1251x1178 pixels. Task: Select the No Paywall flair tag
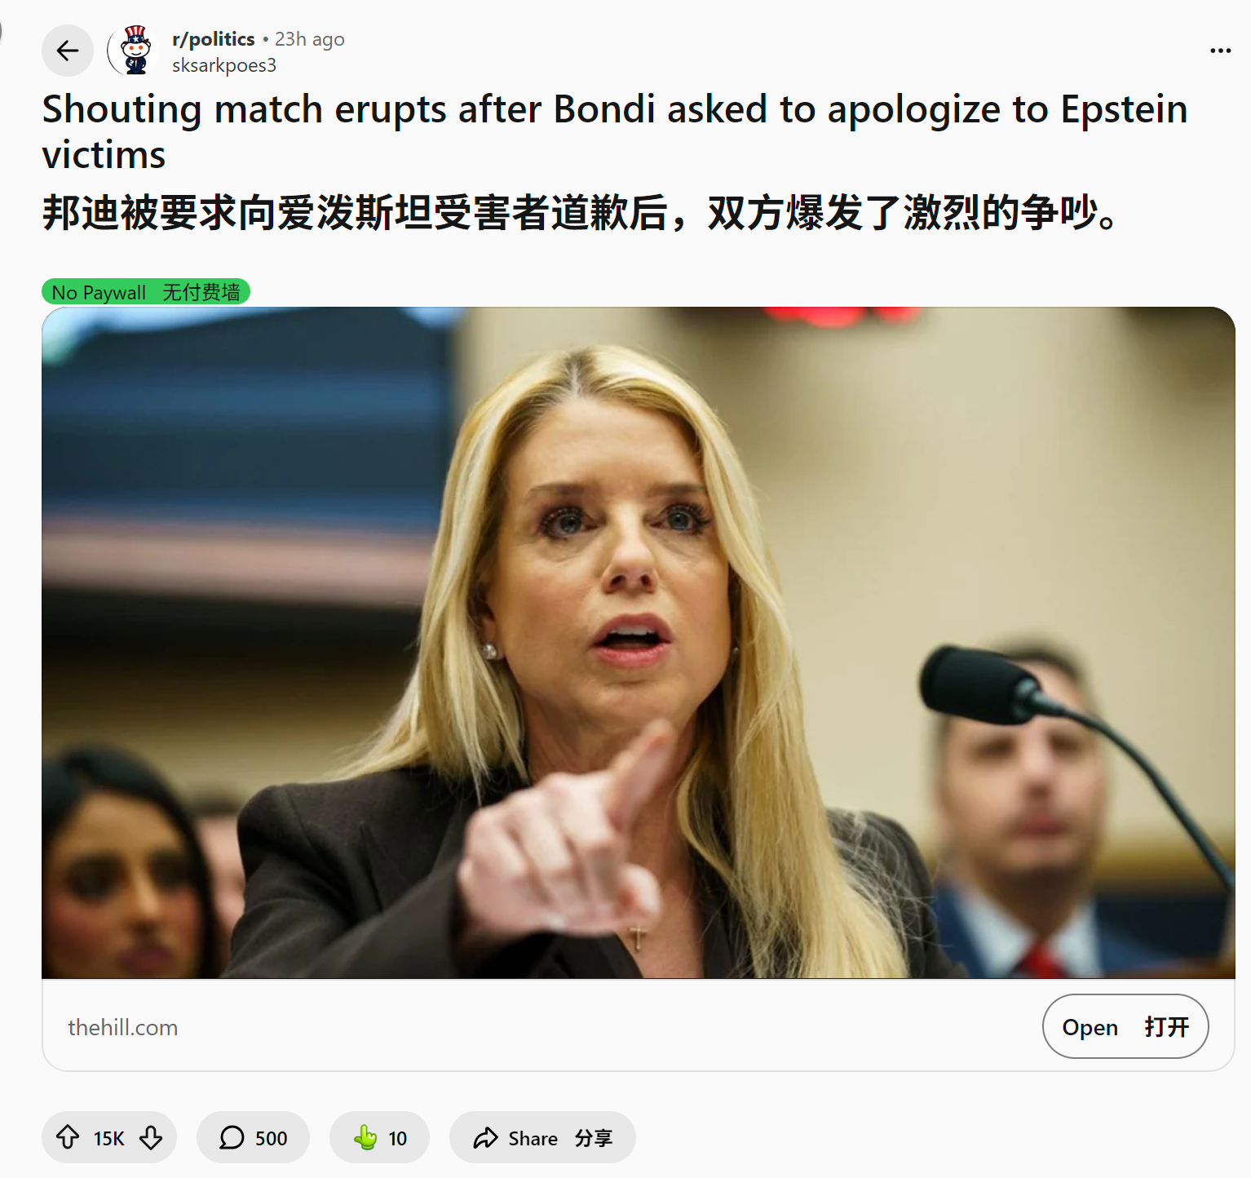click(x=146, y=292)
